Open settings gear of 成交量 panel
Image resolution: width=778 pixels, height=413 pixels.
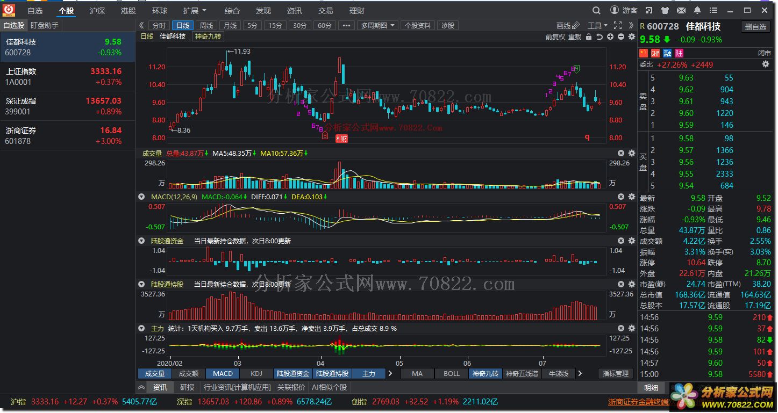coord(632,154)
